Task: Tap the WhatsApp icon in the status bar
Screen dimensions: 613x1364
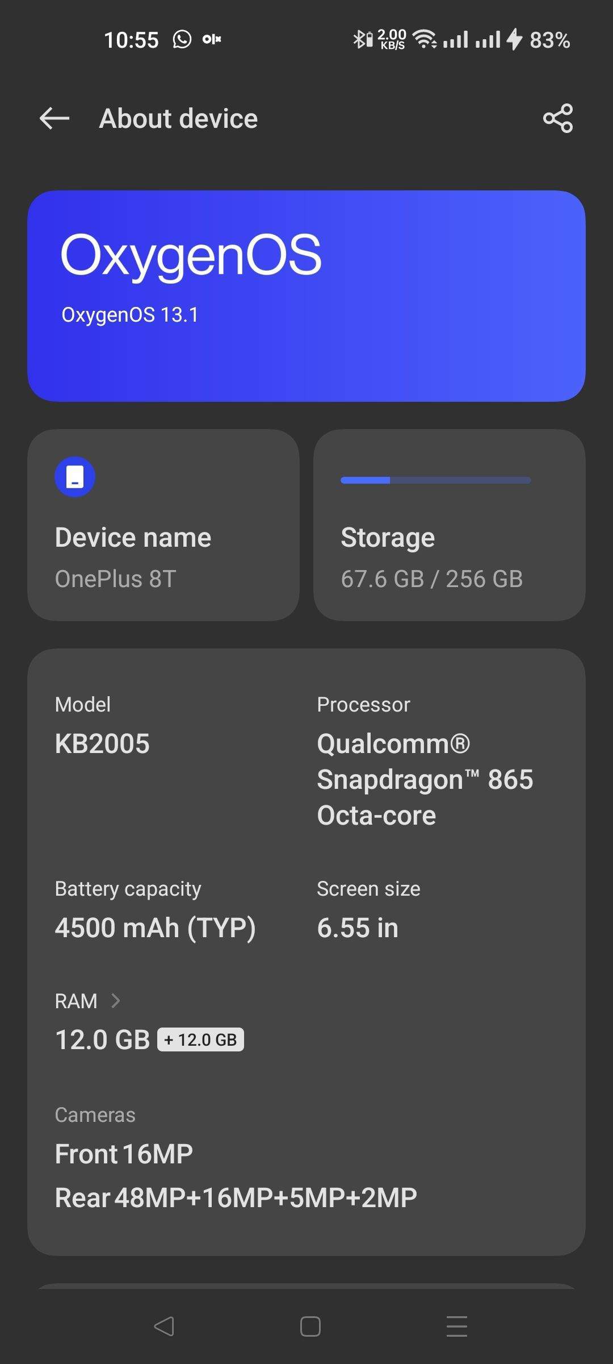Action: (x=182, y=40)
